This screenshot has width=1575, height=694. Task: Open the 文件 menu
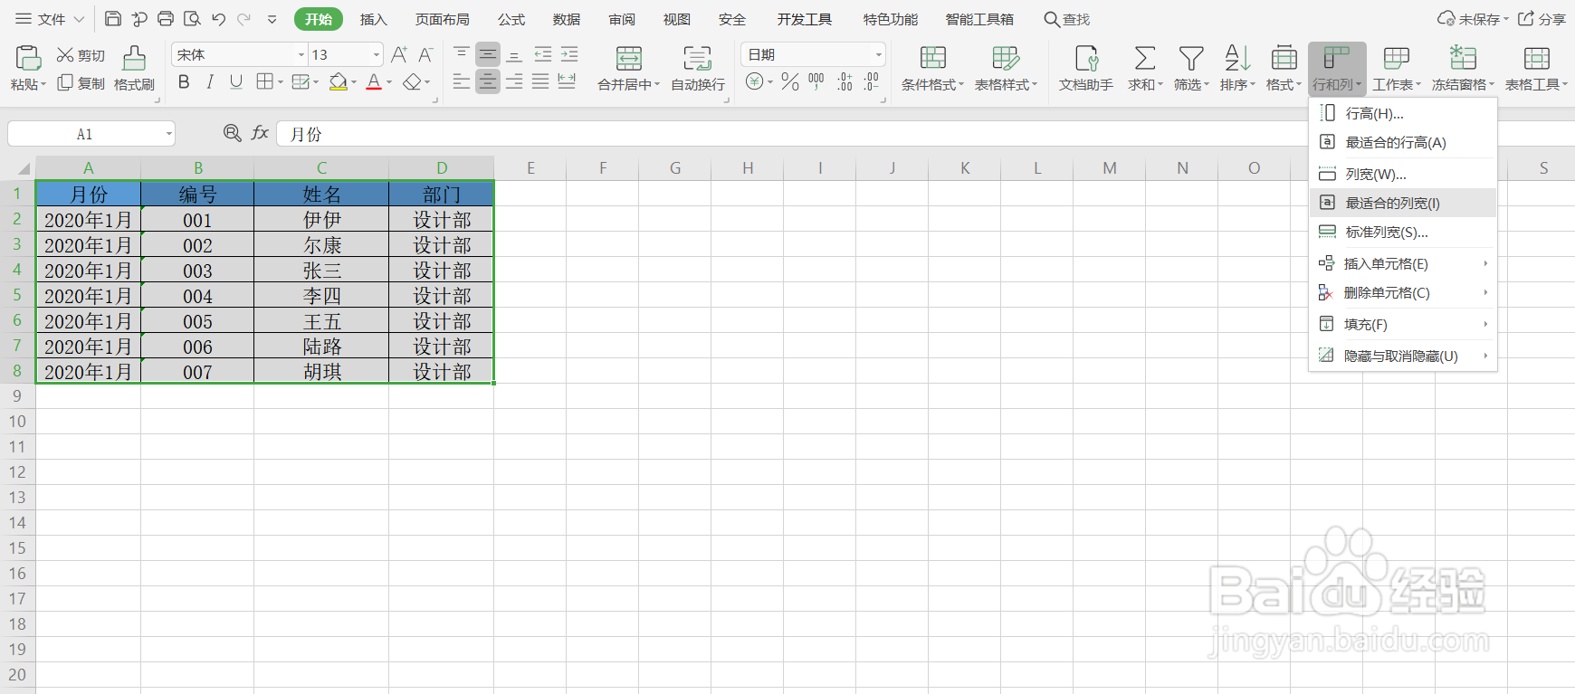tap(50, 19)
